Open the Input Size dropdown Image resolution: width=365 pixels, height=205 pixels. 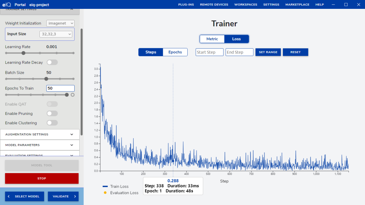56,34
